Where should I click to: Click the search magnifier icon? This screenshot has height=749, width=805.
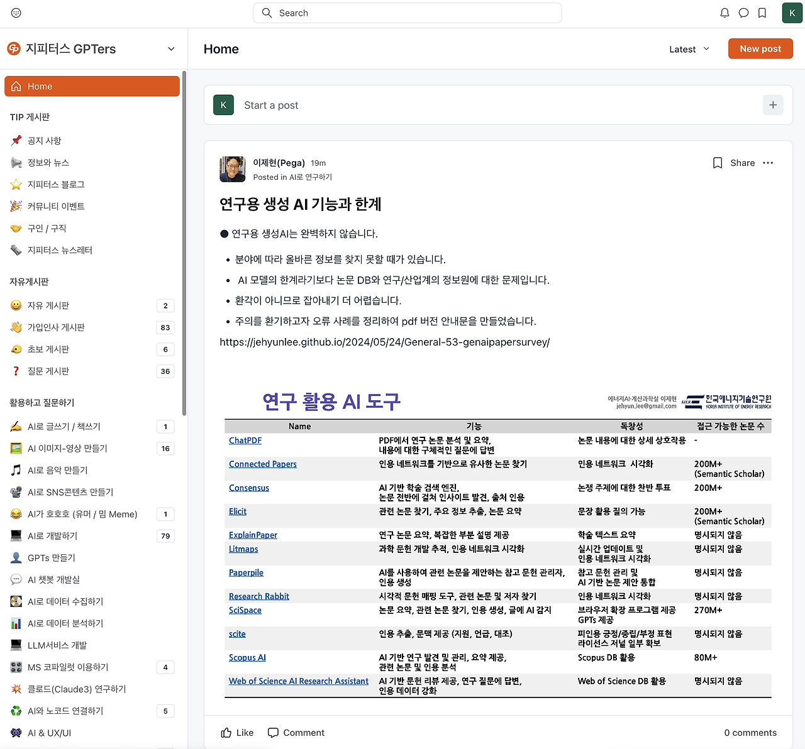(267, 13)
